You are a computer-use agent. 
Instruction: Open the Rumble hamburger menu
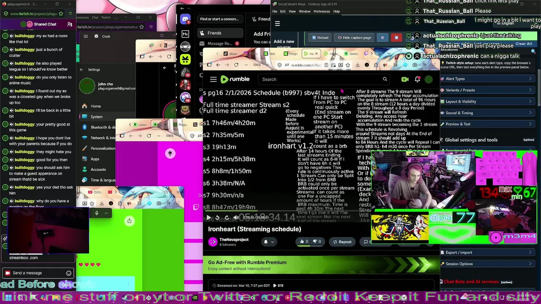coord(213,79)
